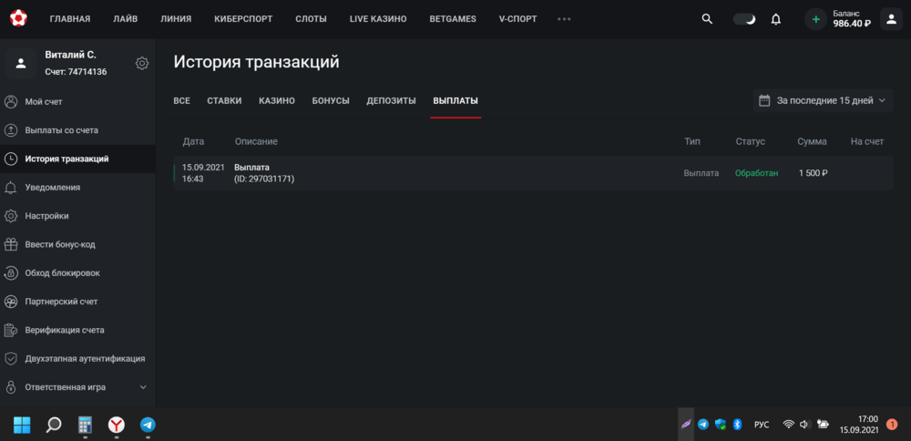Open account settings gear next to Виталий С.
This screenshot has width=911, height=441.
coord(142,64)
